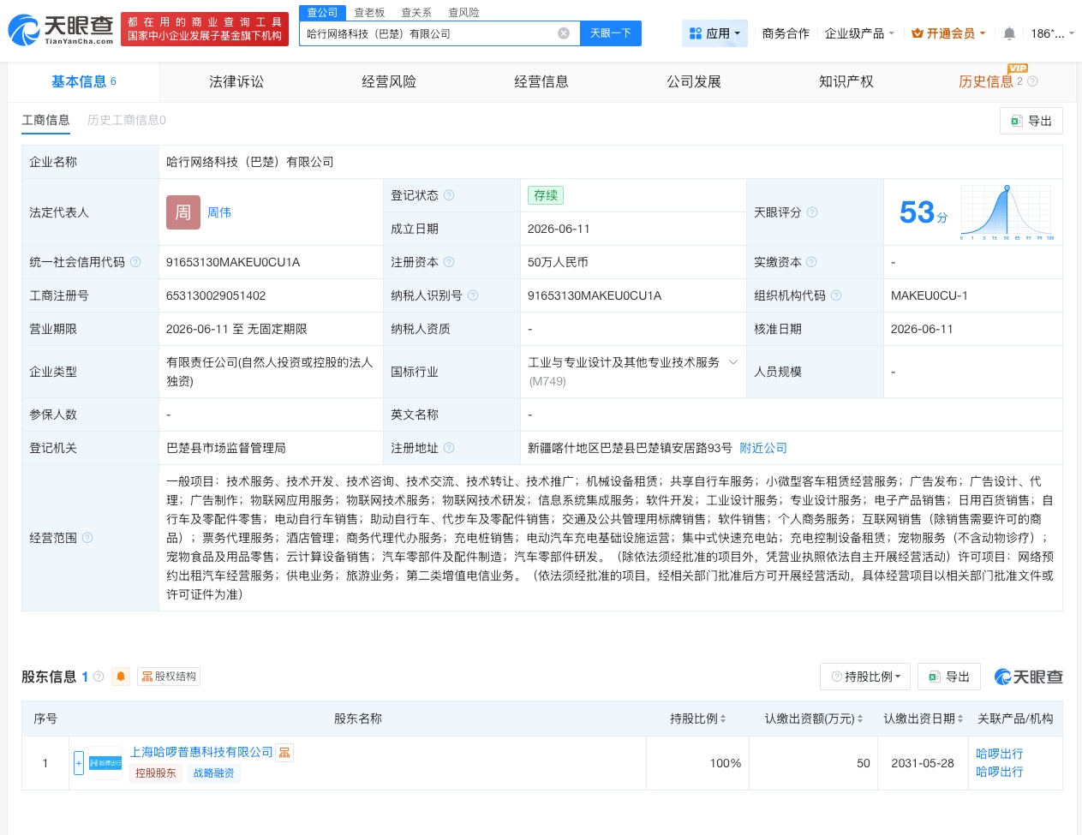Switch to 查老板 search tab
Screen dimensions: 1082x835
(370, 13)
